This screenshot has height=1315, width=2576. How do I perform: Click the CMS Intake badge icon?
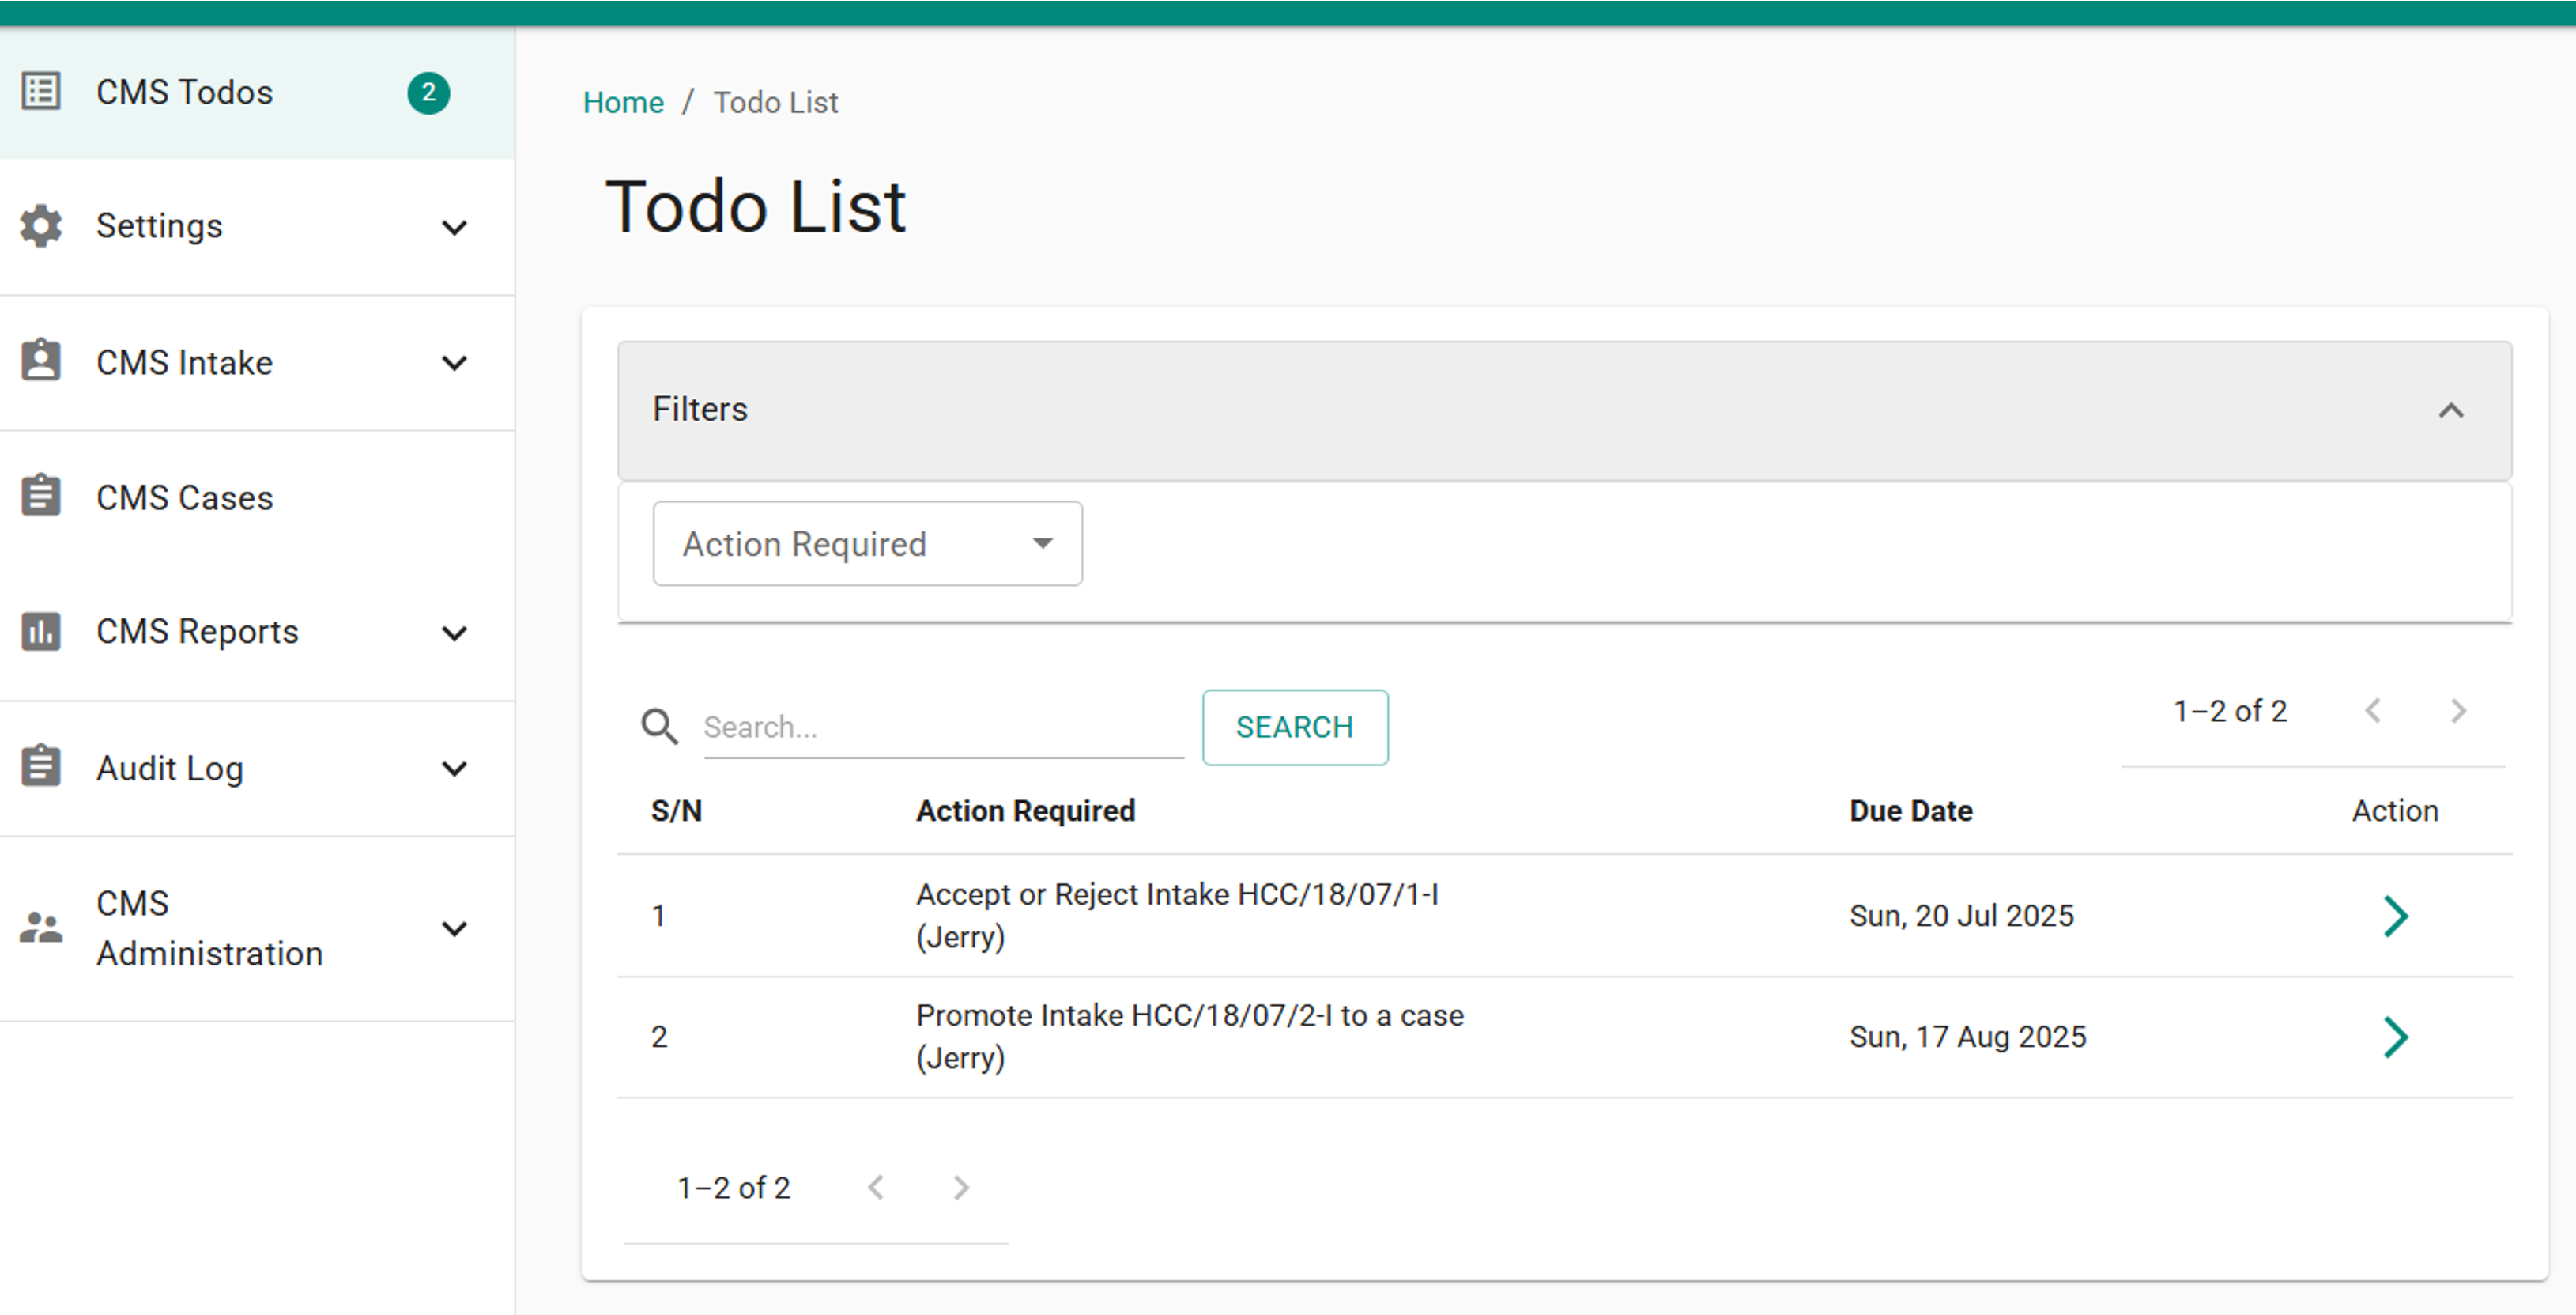(41, 361)
